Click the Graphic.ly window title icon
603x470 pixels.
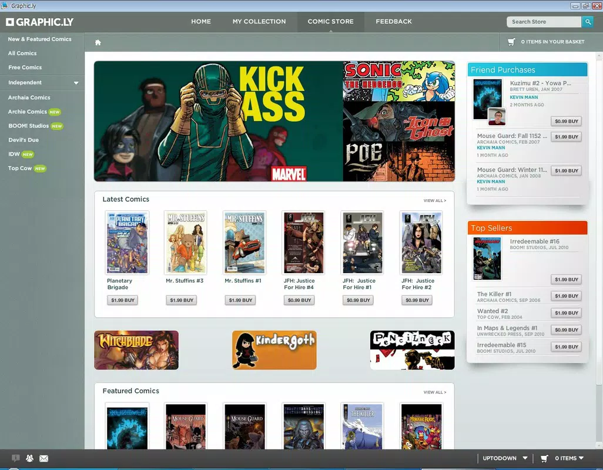[5, 5]
